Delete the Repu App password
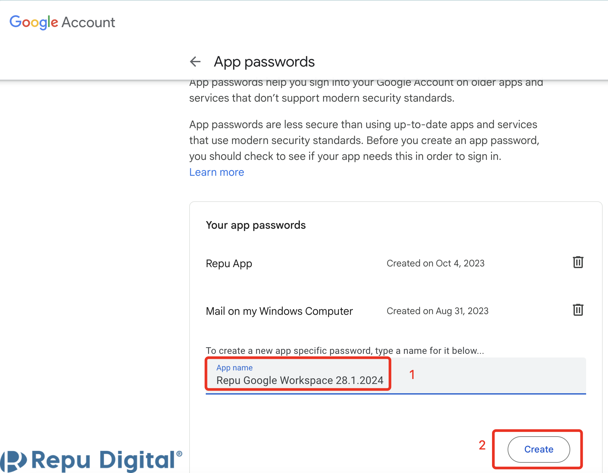Image resolution: width=608 pixels, height=473 pixels. (x=578, y=262)
